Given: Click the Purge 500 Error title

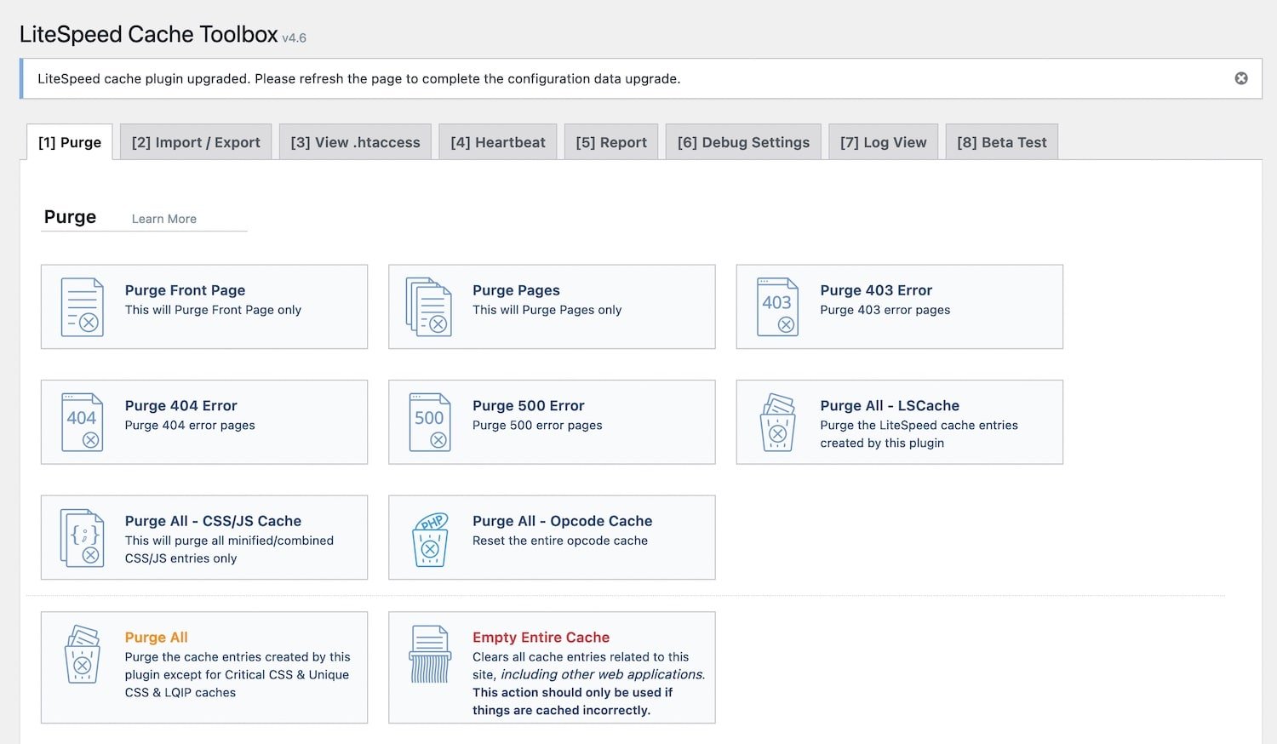Looking at the screenshot, I should click(529, 406).
